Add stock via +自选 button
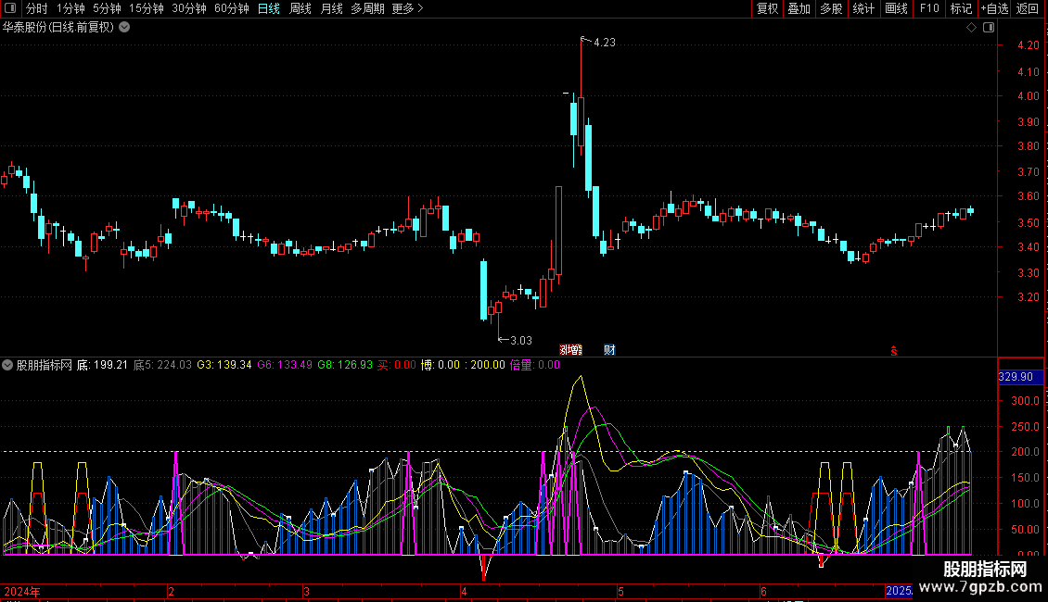This screenshot has height=602, width=1048. click(x=992, y=8)
